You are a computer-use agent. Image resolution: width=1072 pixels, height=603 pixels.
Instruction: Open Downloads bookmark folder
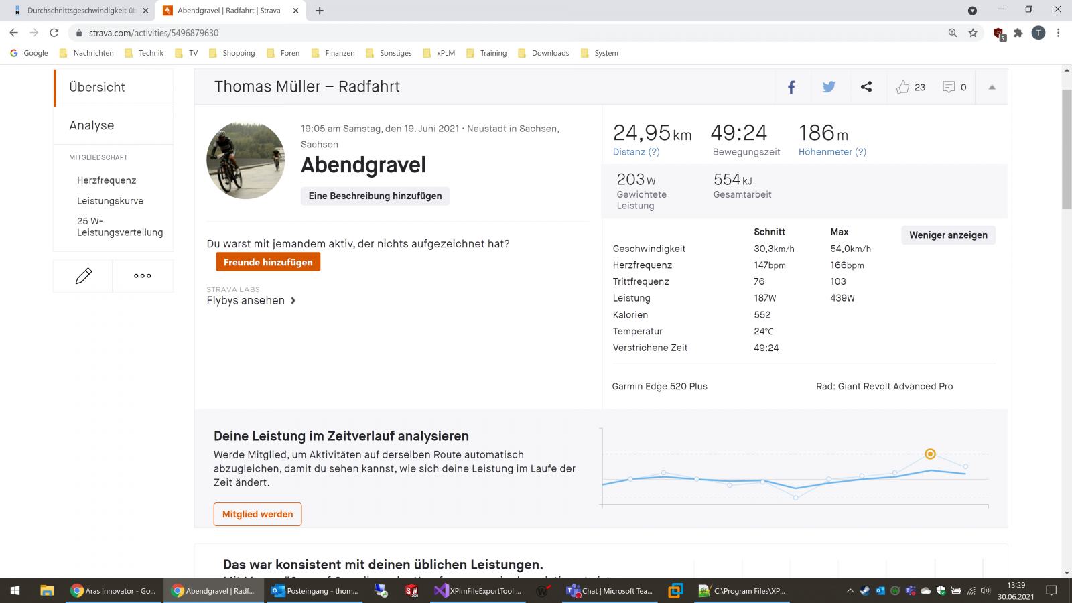(x=543, y=53)
